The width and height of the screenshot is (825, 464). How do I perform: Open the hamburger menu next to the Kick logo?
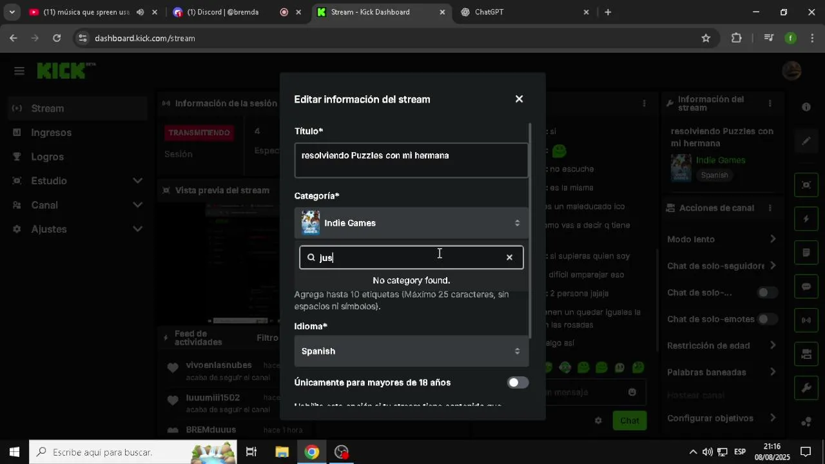coord(19,71)
